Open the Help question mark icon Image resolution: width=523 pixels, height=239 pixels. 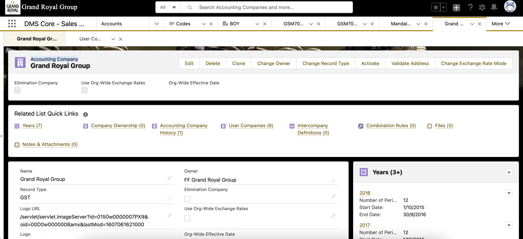click(470, 7)
